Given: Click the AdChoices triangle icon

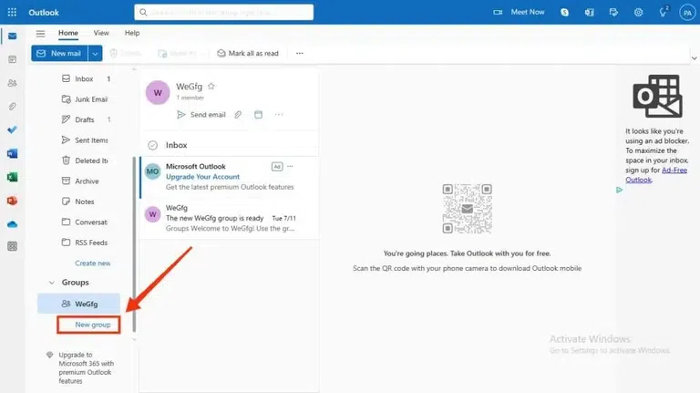Looking at the screenshot, I should 619,190.
